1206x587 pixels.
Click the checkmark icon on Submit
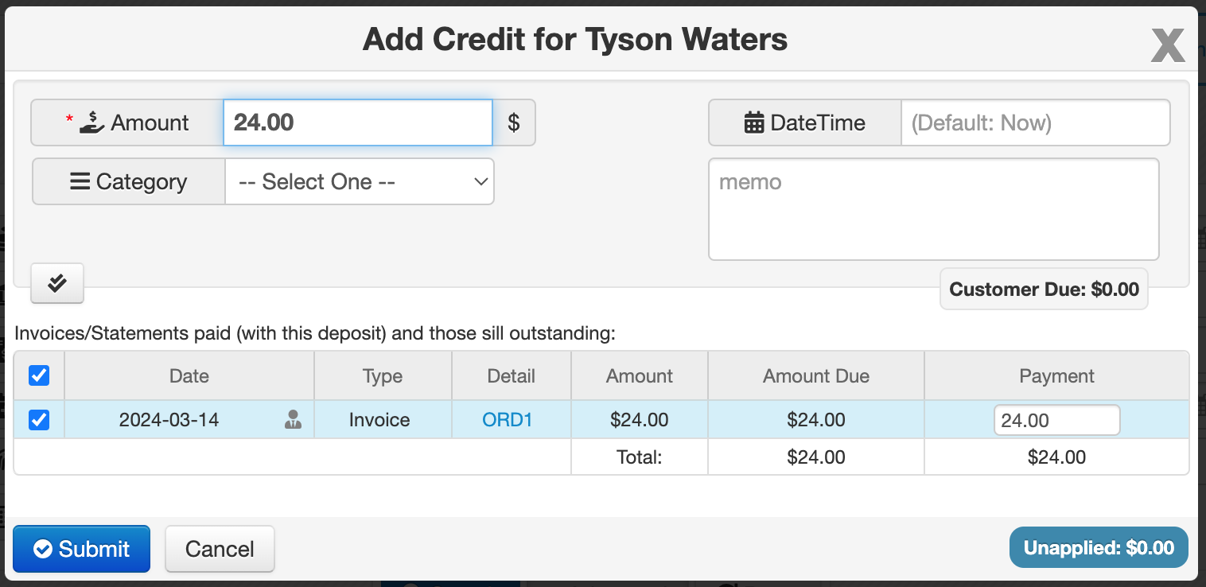43,549
